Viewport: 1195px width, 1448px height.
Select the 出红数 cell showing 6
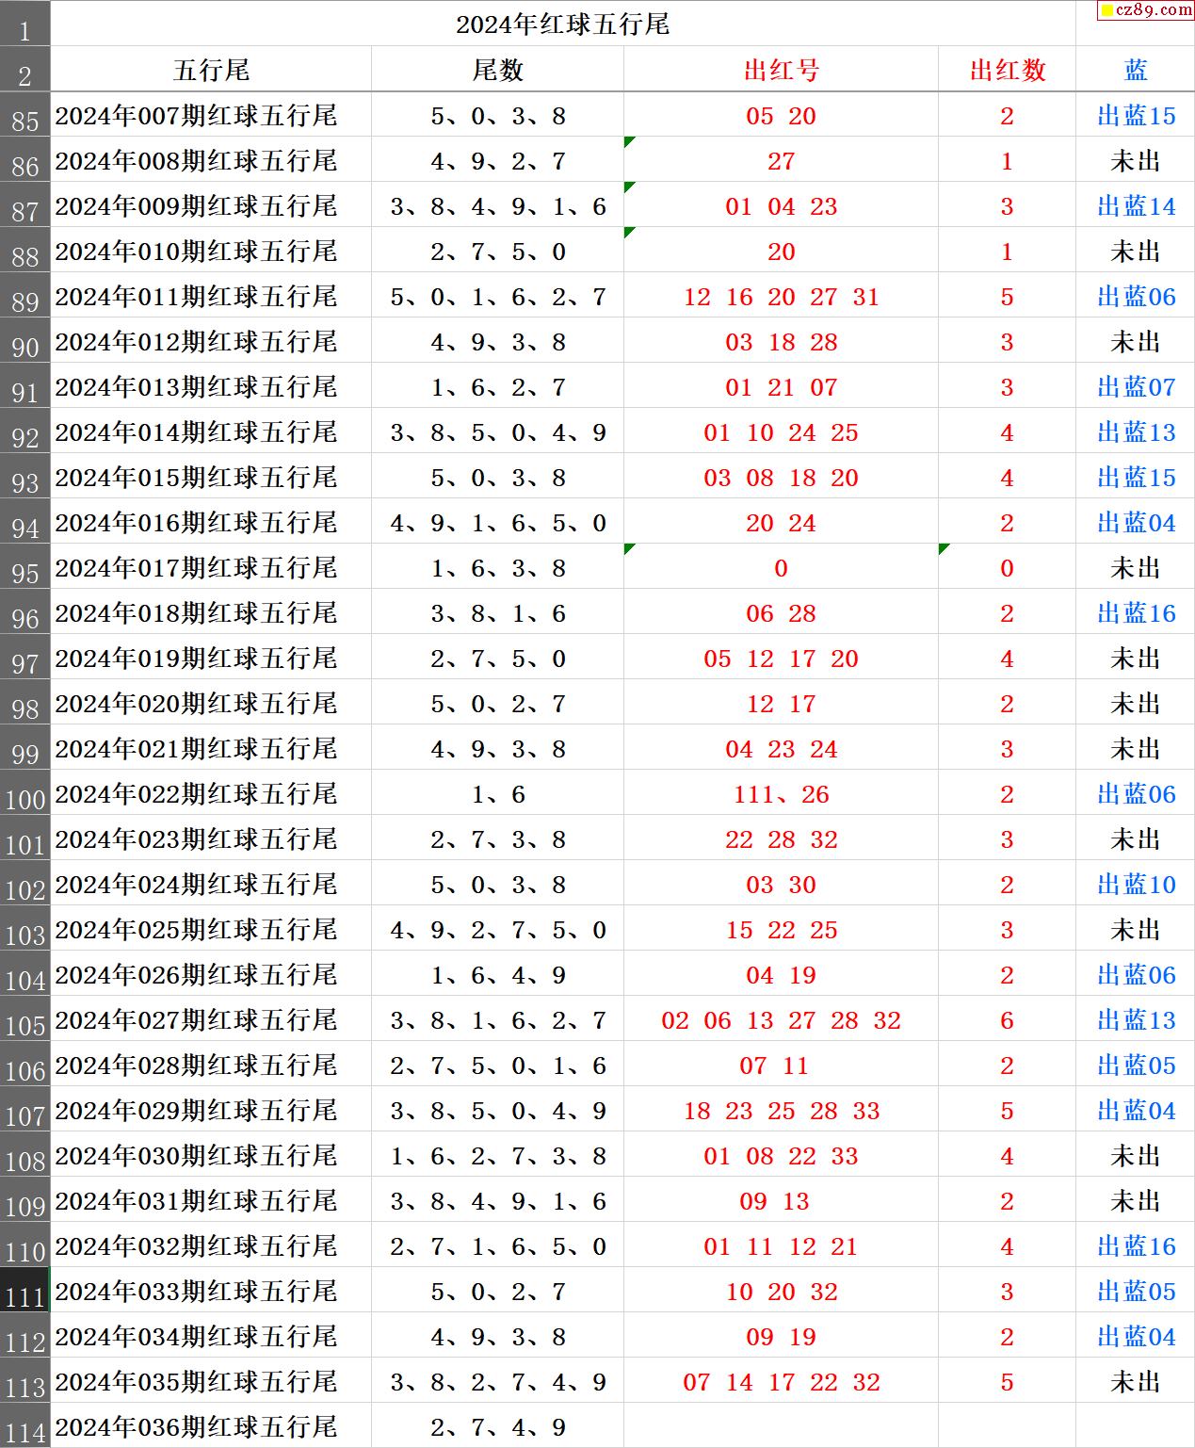tap(1007, 1020)
